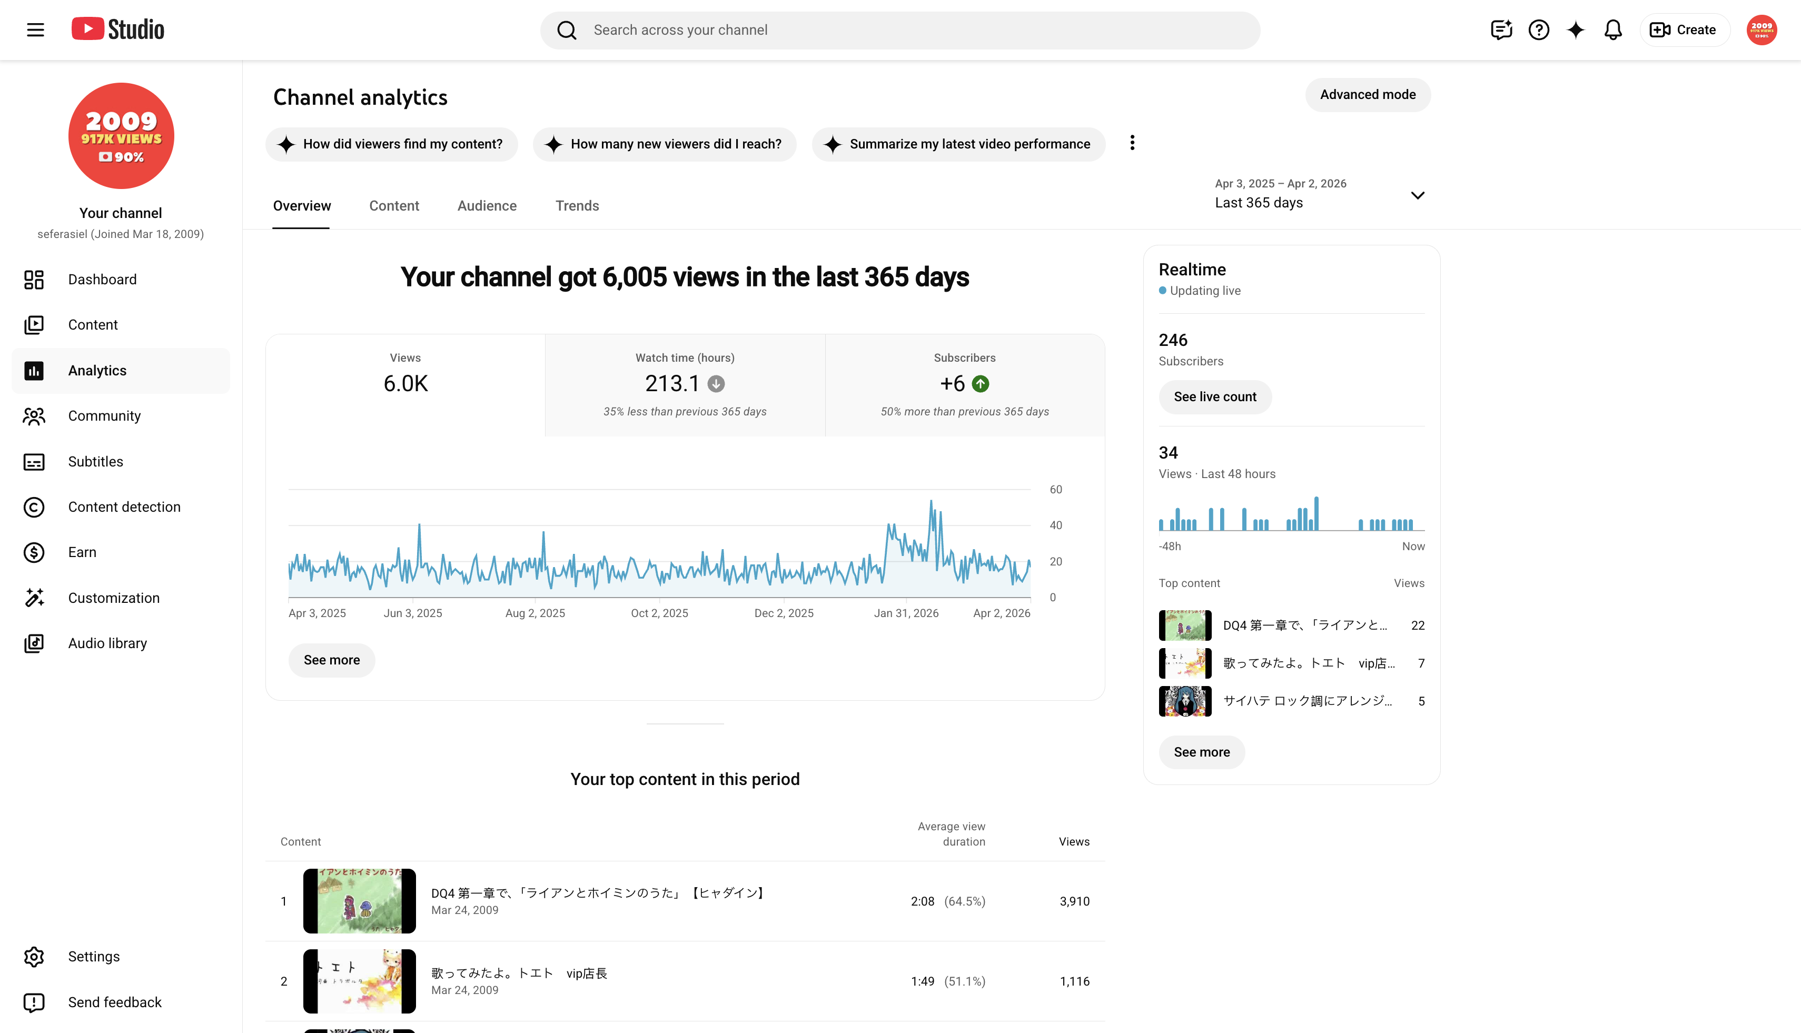Select the Watch time (hours) metric card
The image size is (1801, 1033).
(x=685, y=385)
